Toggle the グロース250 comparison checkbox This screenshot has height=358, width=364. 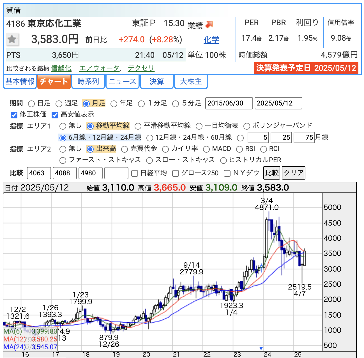tap(176, 173)
